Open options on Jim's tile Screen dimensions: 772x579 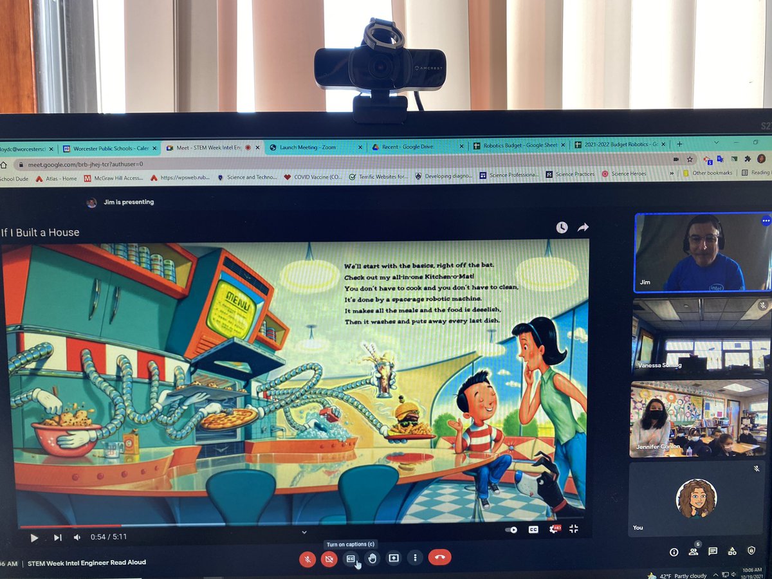click(766, 221)
